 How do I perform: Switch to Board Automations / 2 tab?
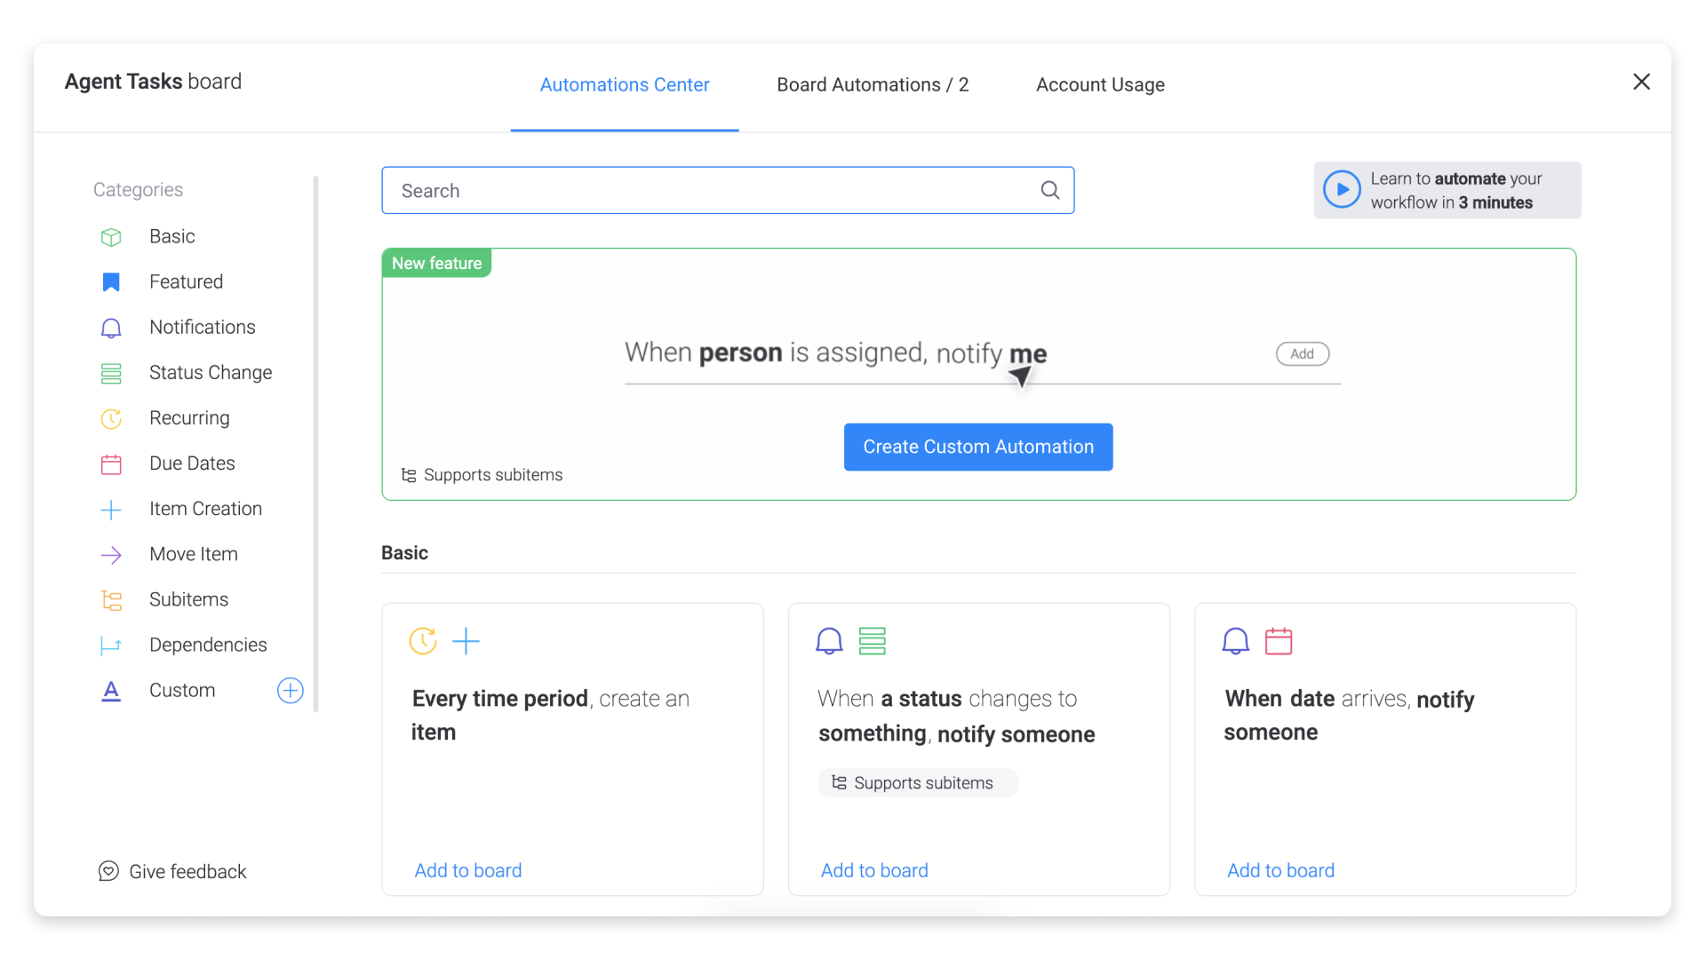(x=873, y=85)
